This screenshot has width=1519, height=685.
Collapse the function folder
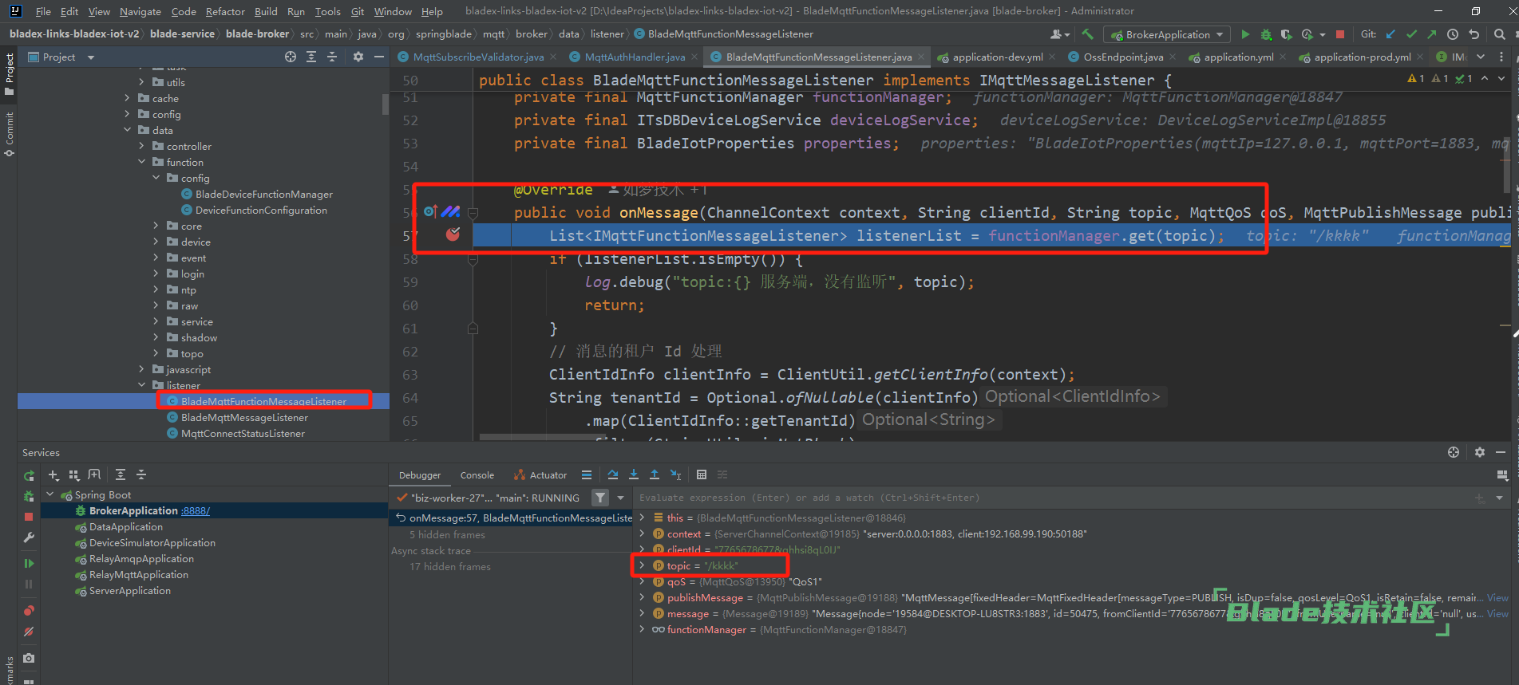click(141, 162)
